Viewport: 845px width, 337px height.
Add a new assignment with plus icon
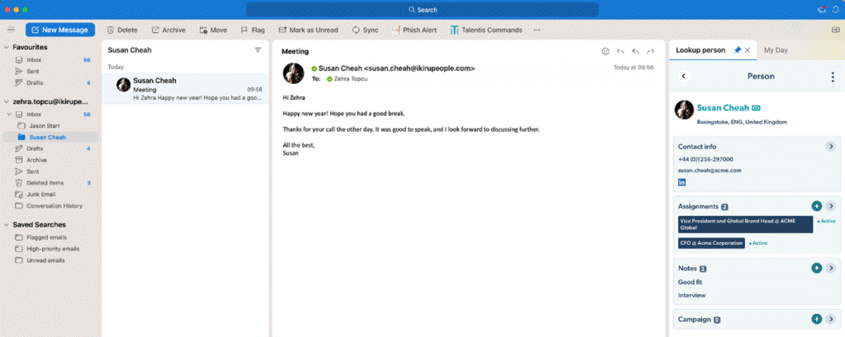click(x=816, y=206)
